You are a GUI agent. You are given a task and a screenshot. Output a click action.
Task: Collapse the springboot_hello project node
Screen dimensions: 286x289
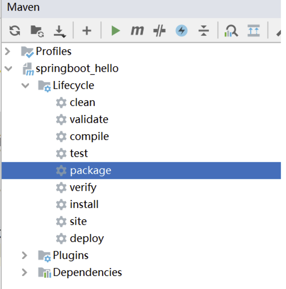click(x=9, y=69)
